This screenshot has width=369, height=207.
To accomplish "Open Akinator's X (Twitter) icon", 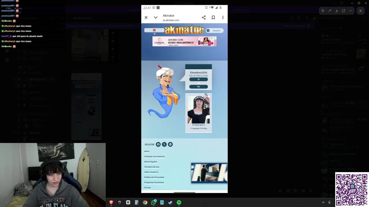I will (164, 144).
